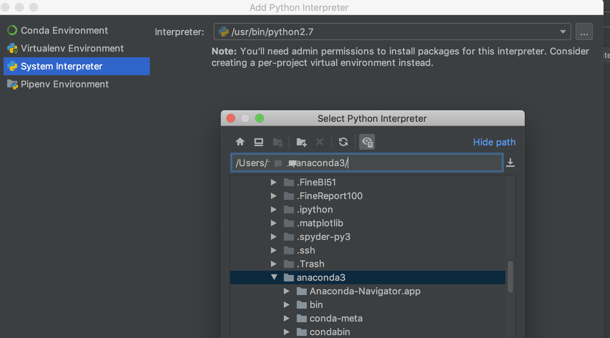The height and width of the screenshot is (338, 610).
Task: Select Anaconda-Navigator.app in the tree
Action: (x=367, y=291)
